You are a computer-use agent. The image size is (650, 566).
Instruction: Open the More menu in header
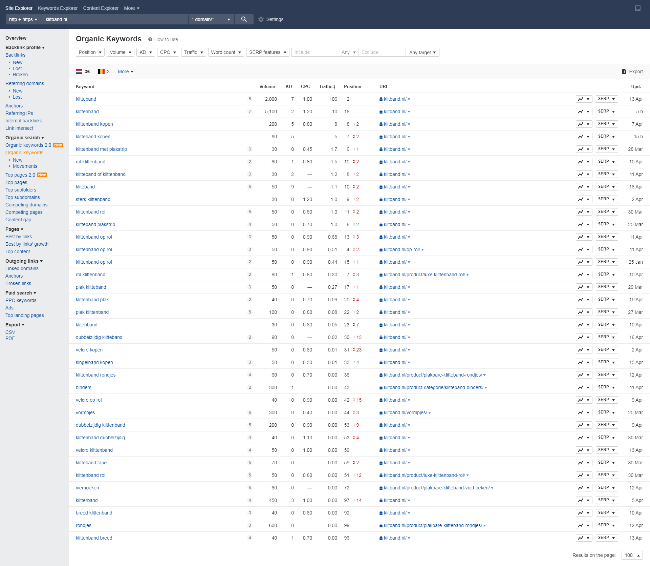click(132, 8)
